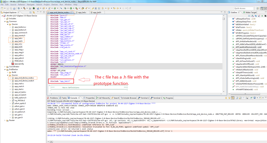
Task: Click the Back navigation arrow
Action: [x=118, y=8]
